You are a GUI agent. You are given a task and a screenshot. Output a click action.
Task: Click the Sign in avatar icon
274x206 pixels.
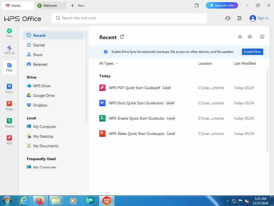point(253,18)
